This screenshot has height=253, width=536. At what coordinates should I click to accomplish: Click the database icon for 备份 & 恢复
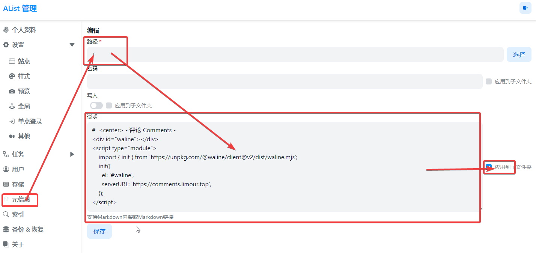tap(6, 230)
